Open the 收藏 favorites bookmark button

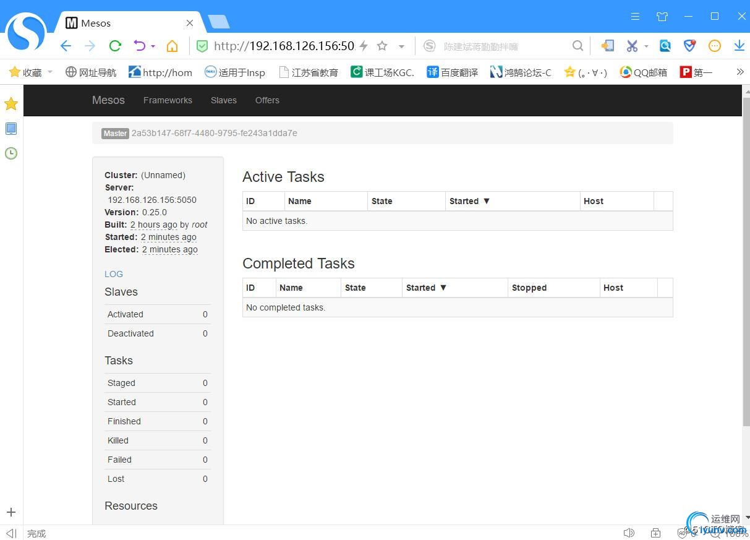[x=25, y=72]
